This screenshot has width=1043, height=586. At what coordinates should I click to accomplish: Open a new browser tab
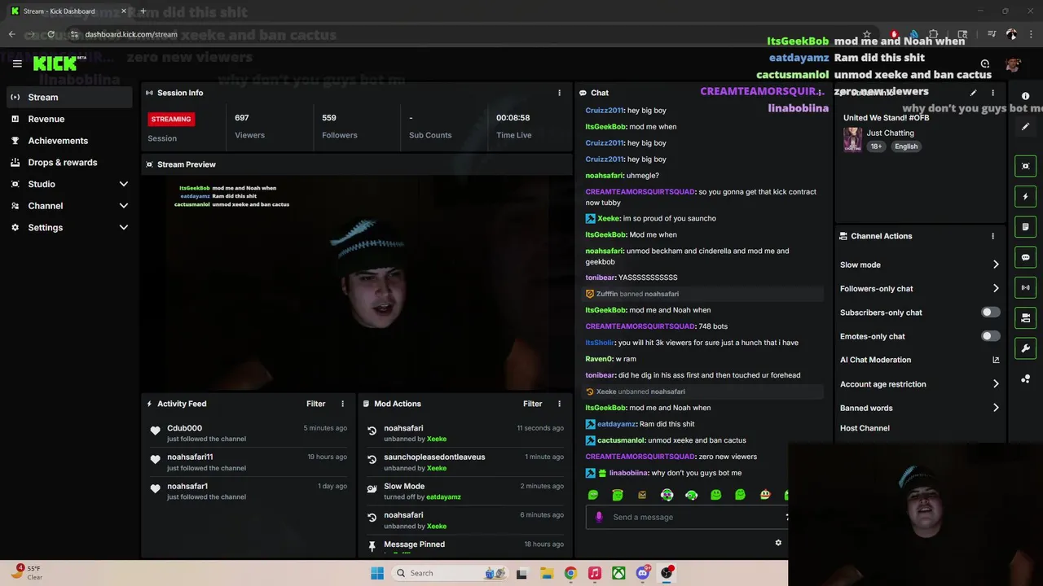pos(143,11)
